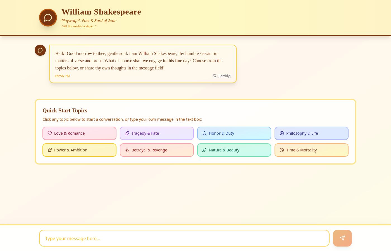This screenshot has width=391, height=251.
Task: Click the 'Playwright, Poet & Bard of Avon' subtitle
Action: pyautogui.click(x=89, y=21)
